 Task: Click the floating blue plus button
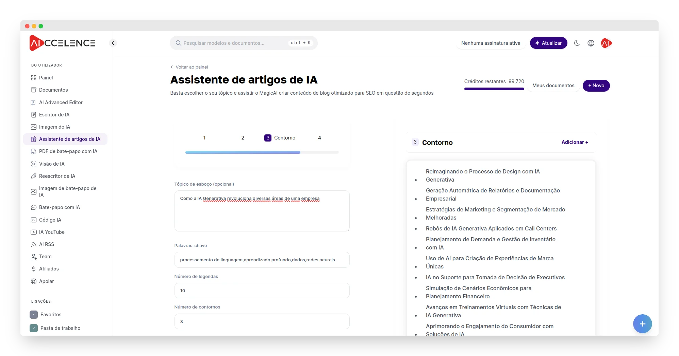[x=642, y=324]
